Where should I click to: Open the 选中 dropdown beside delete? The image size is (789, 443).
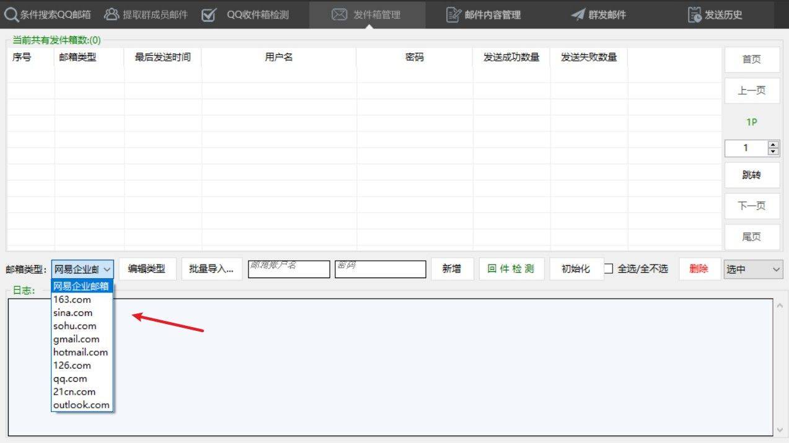pyautogui.click(x=753, y=270)
